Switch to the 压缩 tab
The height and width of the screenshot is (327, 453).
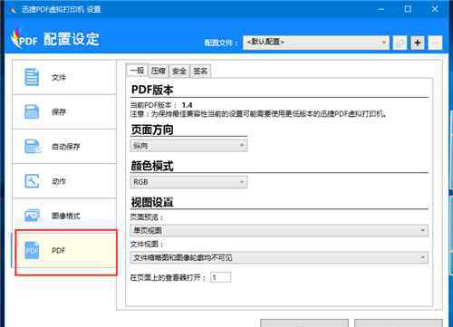[x=159, y=71]
